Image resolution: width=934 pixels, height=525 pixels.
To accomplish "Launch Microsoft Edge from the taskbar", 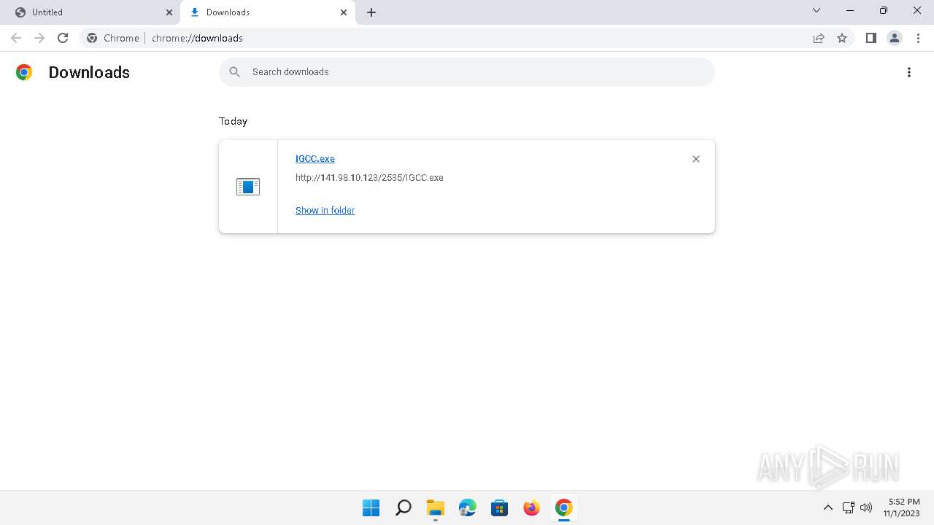I will click(x=467, y=507).
